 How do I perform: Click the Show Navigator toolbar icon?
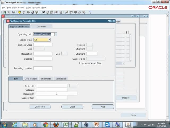13,12
